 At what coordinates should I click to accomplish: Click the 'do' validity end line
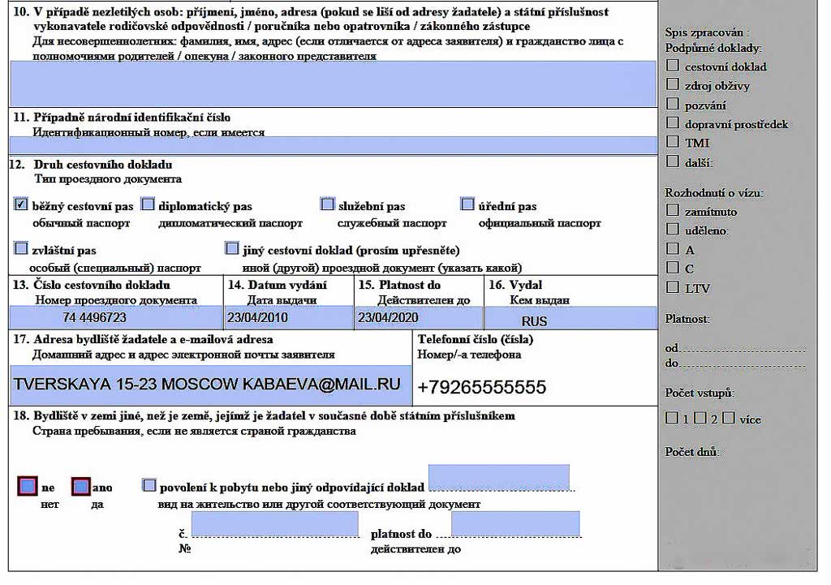[x=735, y=363]
